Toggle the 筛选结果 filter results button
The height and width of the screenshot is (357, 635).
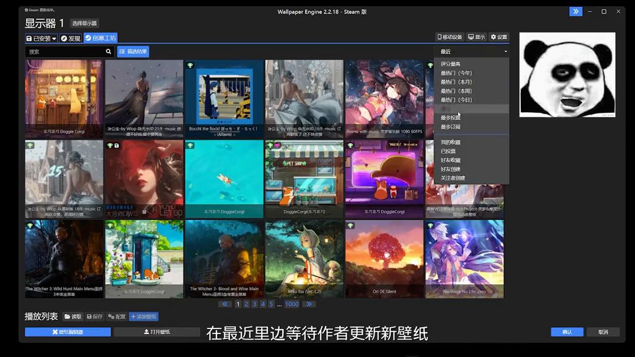pyautogui.click(x=133, y=51)
